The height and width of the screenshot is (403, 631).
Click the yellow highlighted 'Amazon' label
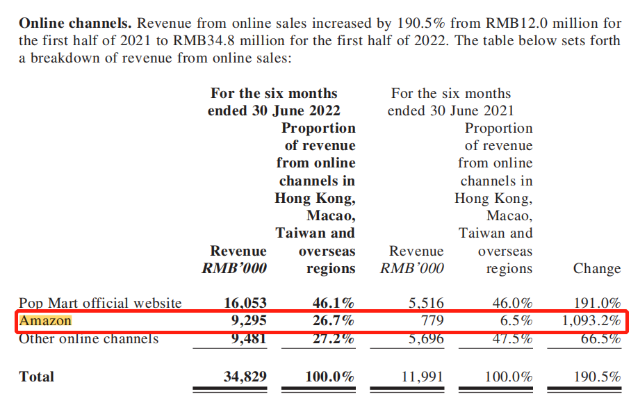(x=45, y=321)
